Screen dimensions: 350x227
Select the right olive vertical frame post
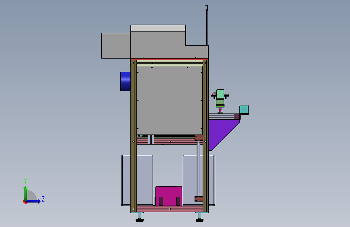point(205,136)
